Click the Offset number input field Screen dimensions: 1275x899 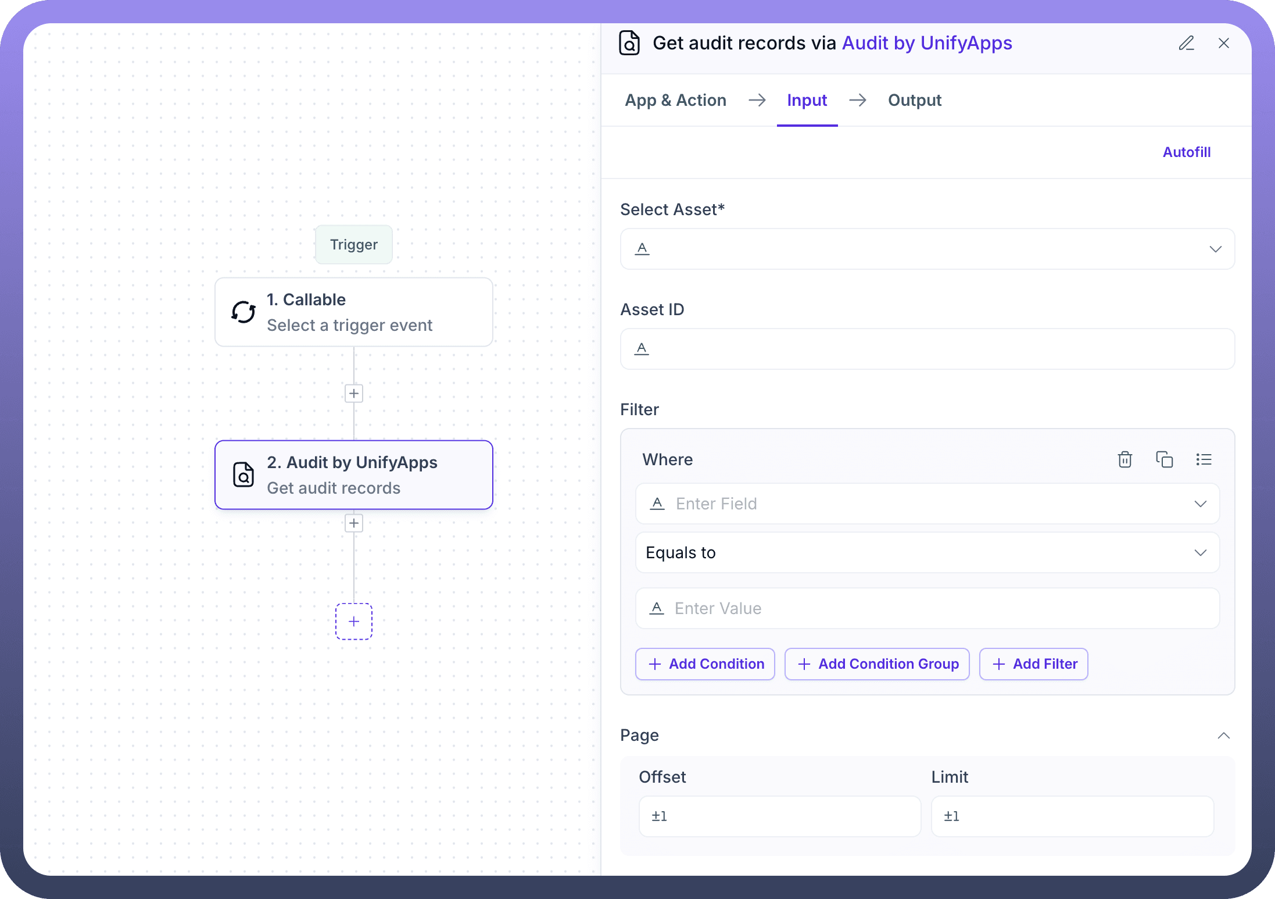779,816
